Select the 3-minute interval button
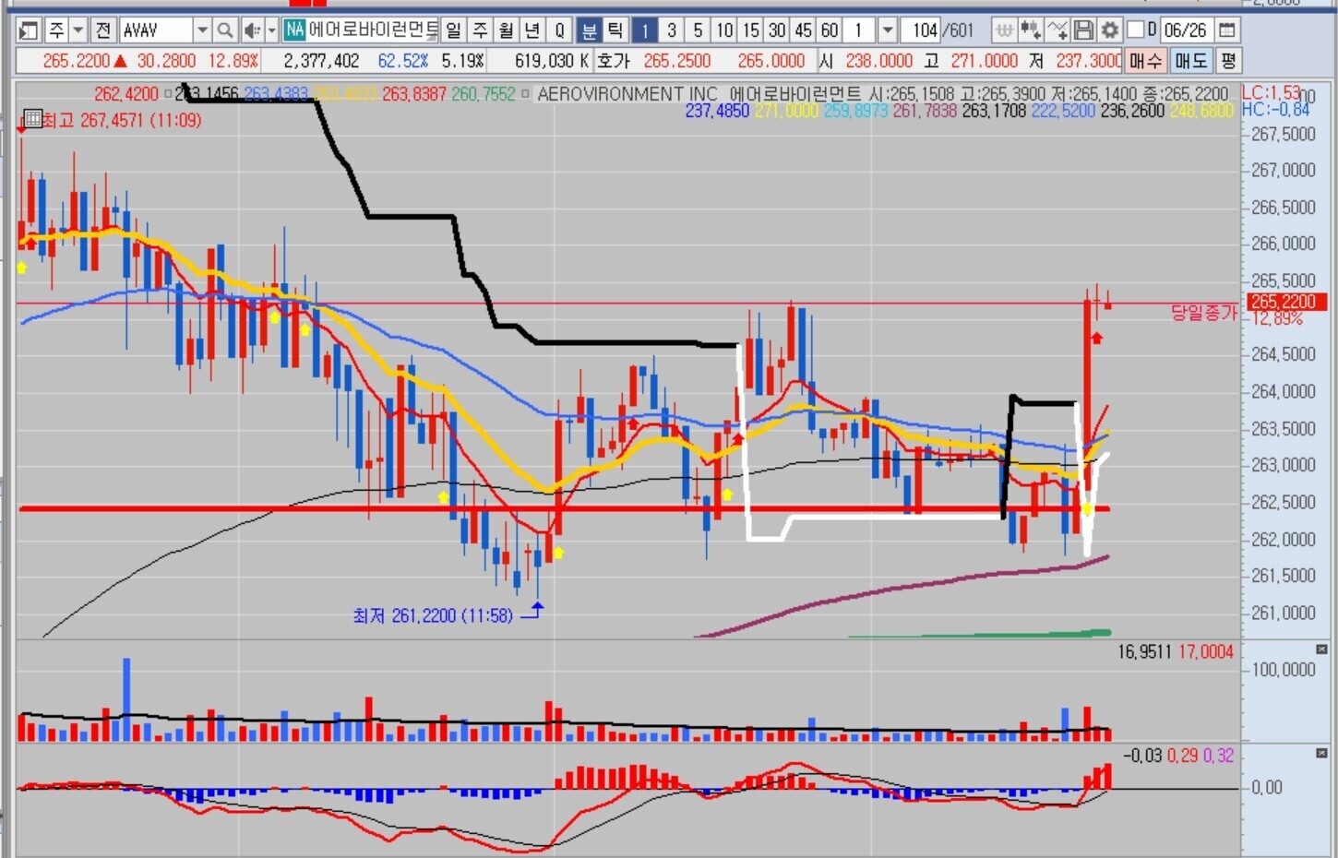Image resolution: width=1338 pixels, height=858 pixels. (672, 30)
